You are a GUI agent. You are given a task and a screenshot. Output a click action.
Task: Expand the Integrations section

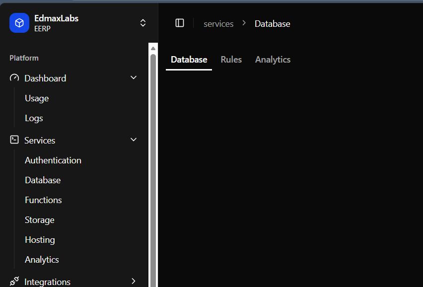pos(133,281)
